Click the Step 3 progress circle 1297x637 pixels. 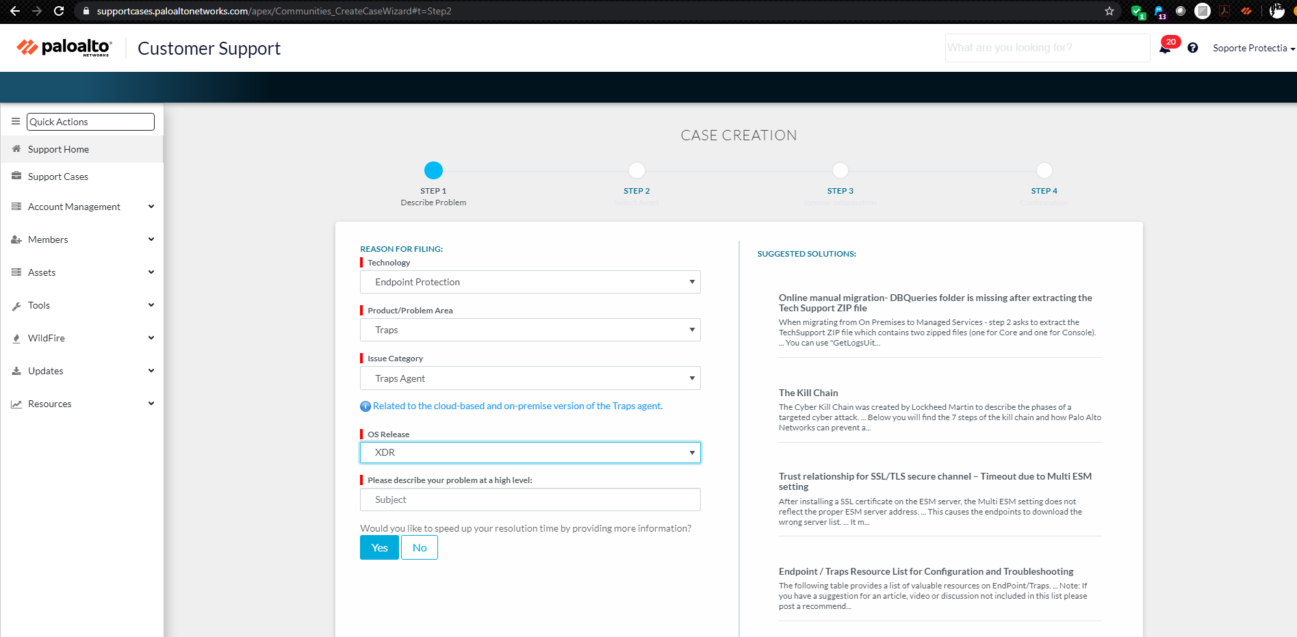click(x=840, y=170)
